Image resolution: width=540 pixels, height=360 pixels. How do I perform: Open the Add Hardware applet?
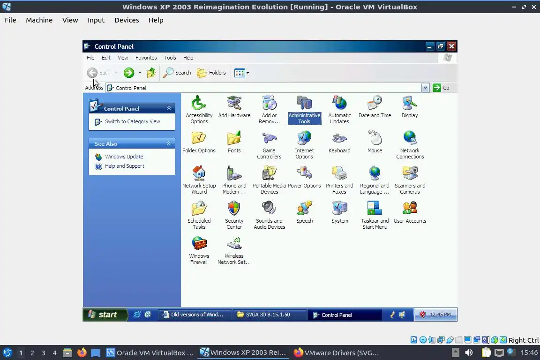(234, 107)
